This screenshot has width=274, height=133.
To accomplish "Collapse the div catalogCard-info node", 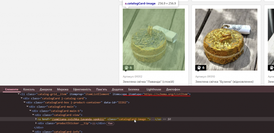I will [34, 132].
